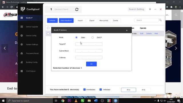The image size is (183, 103).
Task: Click the CGI Protocol grid icon
Action: [x=22, y=71]
